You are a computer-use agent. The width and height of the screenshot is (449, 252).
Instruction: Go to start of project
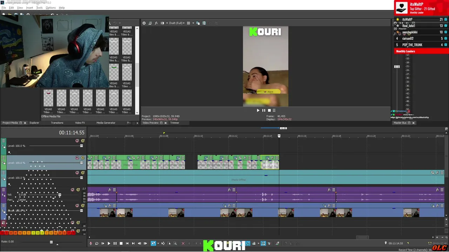127,243
